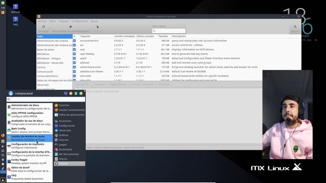Open the Accesorios menu category

pyautogui.click(x=69, y=121)
